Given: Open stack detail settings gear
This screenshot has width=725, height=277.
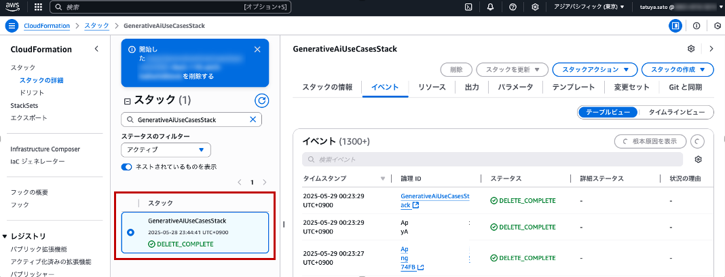Looking at the screenshot, I should (691, 49).
